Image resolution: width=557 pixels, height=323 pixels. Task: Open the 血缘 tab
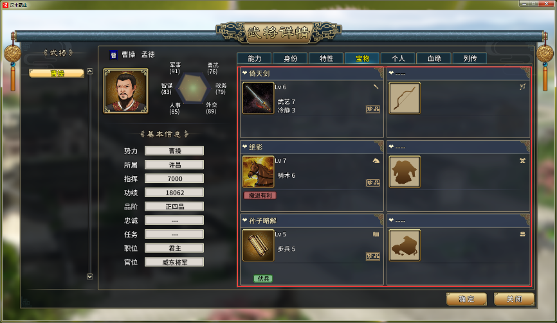[x=434, y=58]
